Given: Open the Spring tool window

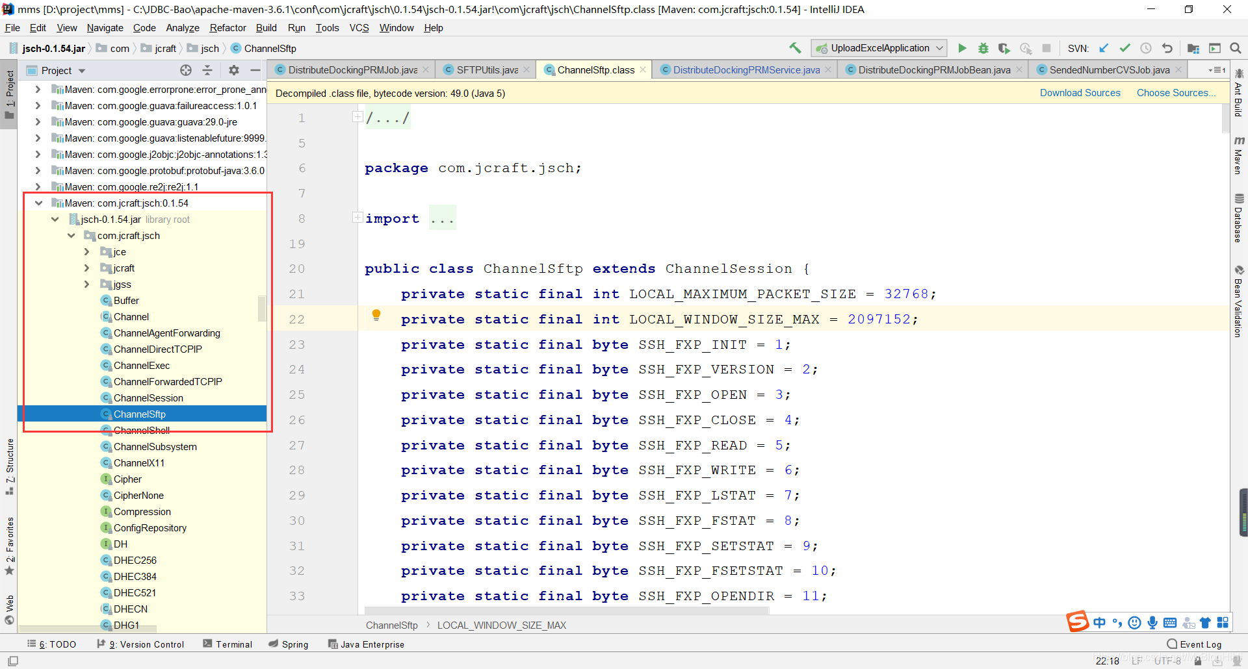Looking at the screenshot, I should (289, 644).
